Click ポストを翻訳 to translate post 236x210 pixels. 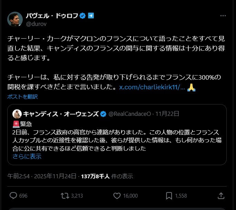(x=22, y=97)
